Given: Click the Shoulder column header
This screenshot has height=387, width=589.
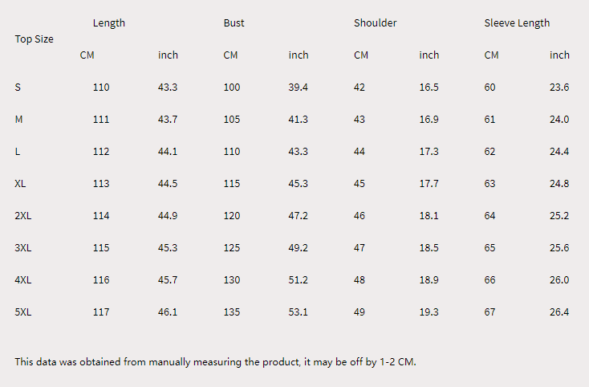Looking at the screenshot, I should [375, 23].
